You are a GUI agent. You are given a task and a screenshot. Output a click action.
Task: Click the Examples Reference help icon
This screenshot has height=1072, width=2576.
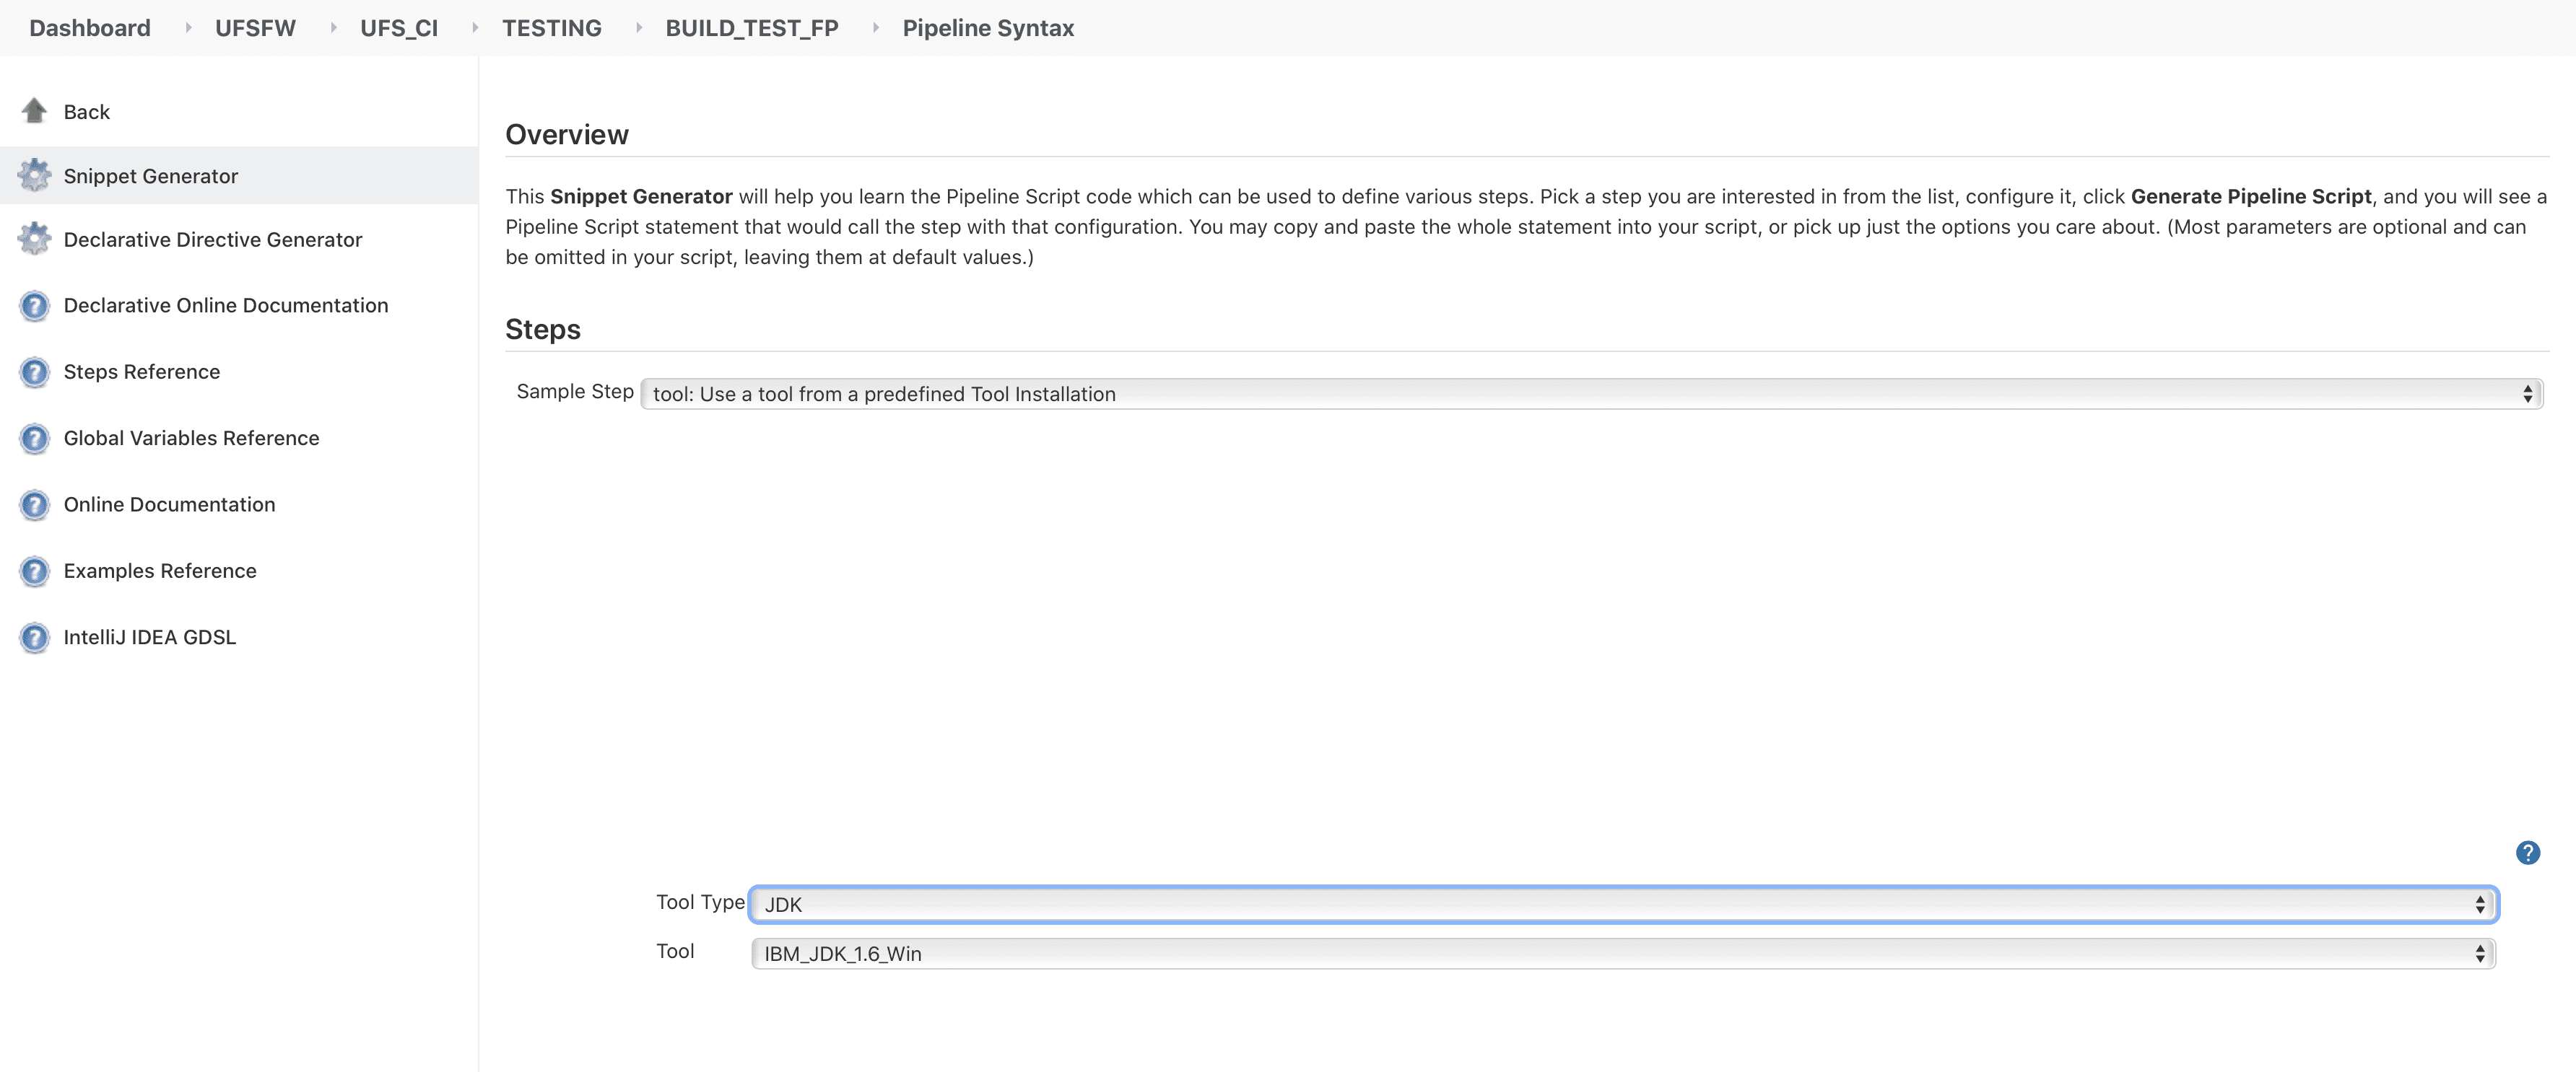tap(34, 571)
